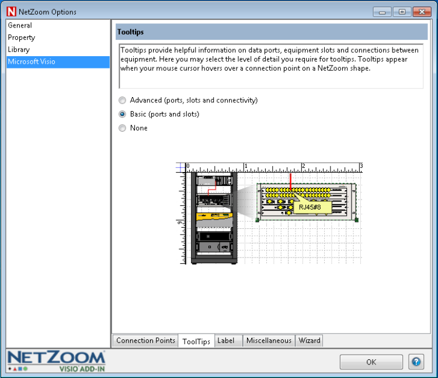The width and height of the screenshot is (438, 378).
Task: Choose Basic ports and slots radio button
Action: (x=122, y=114)
